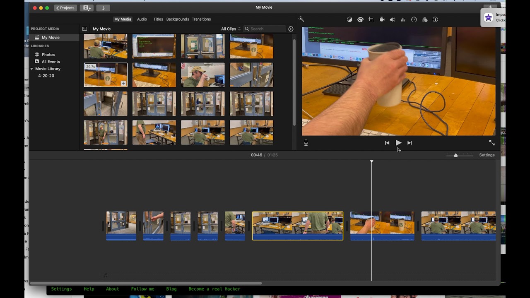Select the man drinking coffee browser clip

pos(203,75)
